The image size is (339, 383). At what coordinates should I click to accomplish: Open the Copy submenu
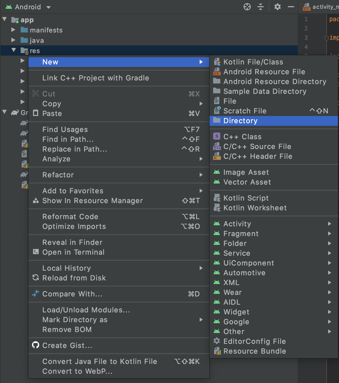click(119, 104)
